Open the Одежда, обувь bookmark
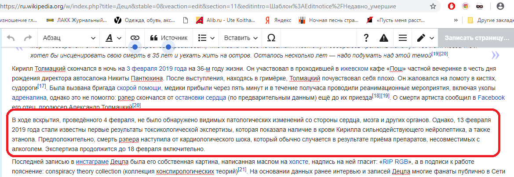 click(145, 20)
